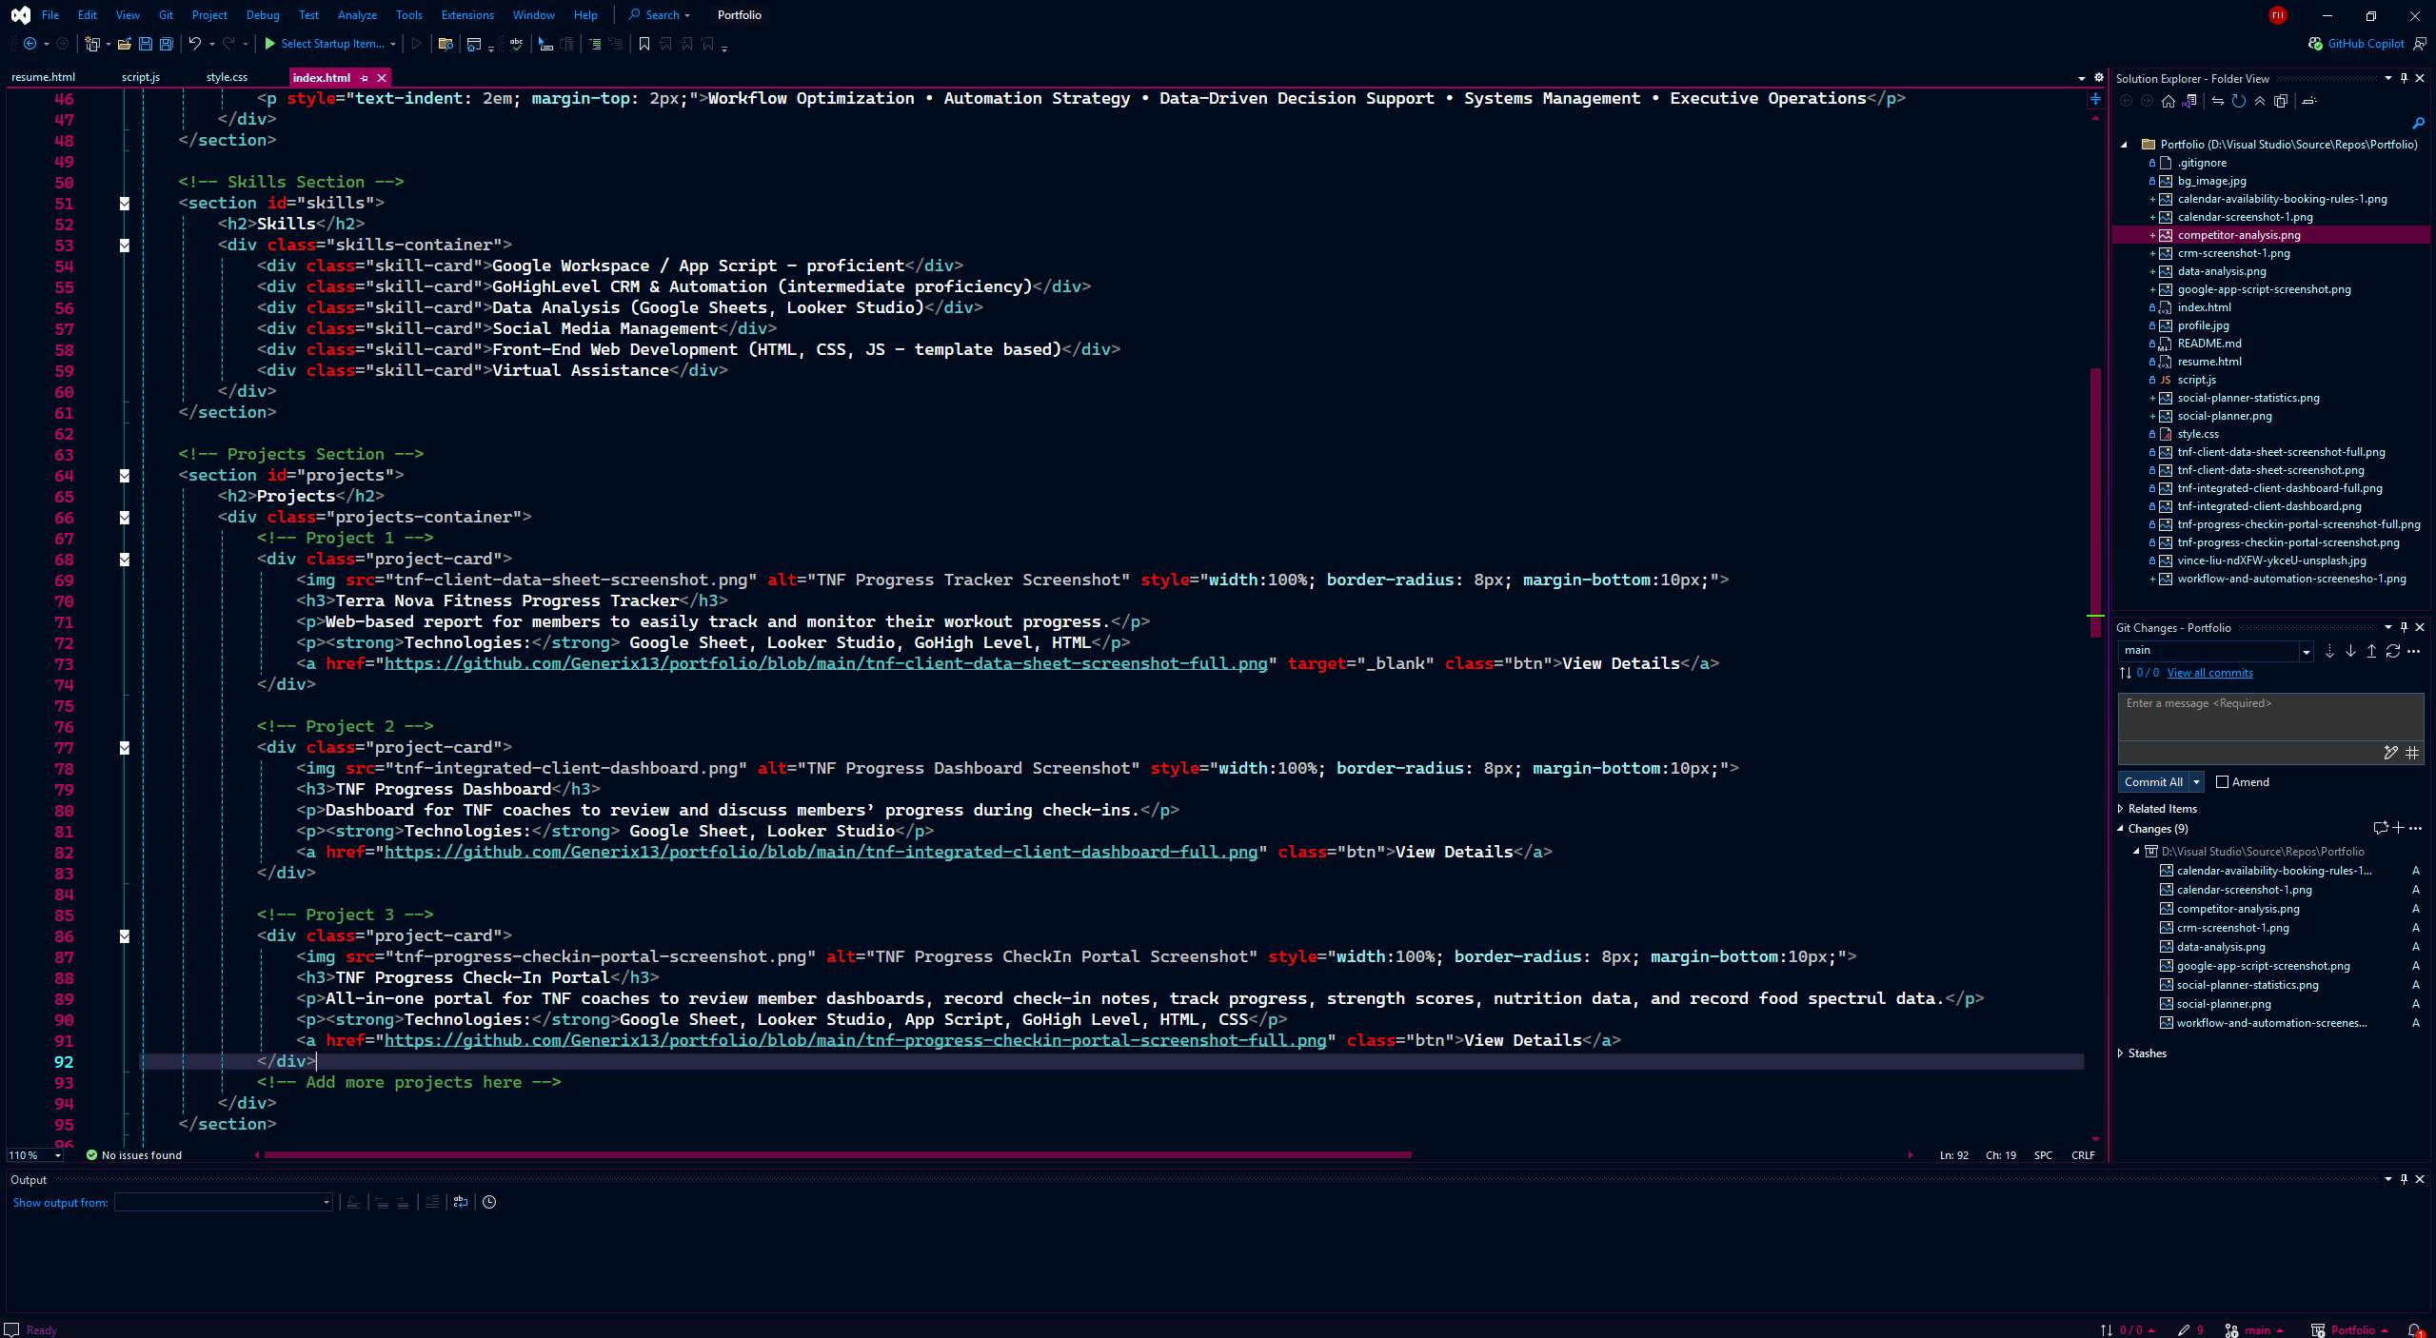The height and width of the screenshot is (1338, 2436).
Task: Open Find in Files from the toolbar
Action: (446, 44)
